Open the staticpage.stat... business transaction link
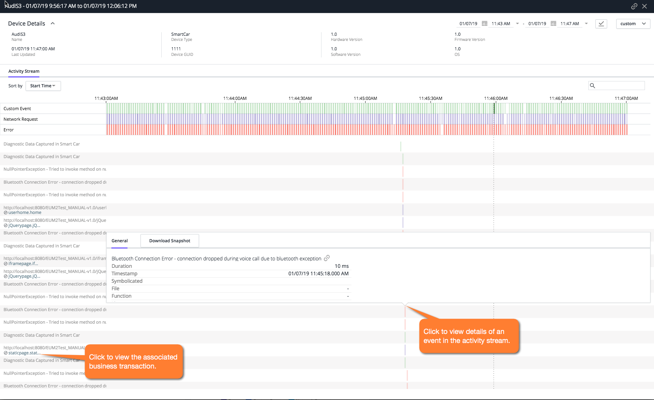 [x=24, y=353]
